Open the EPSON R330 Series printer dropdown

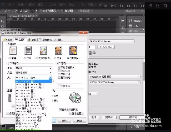click(112, 41)
